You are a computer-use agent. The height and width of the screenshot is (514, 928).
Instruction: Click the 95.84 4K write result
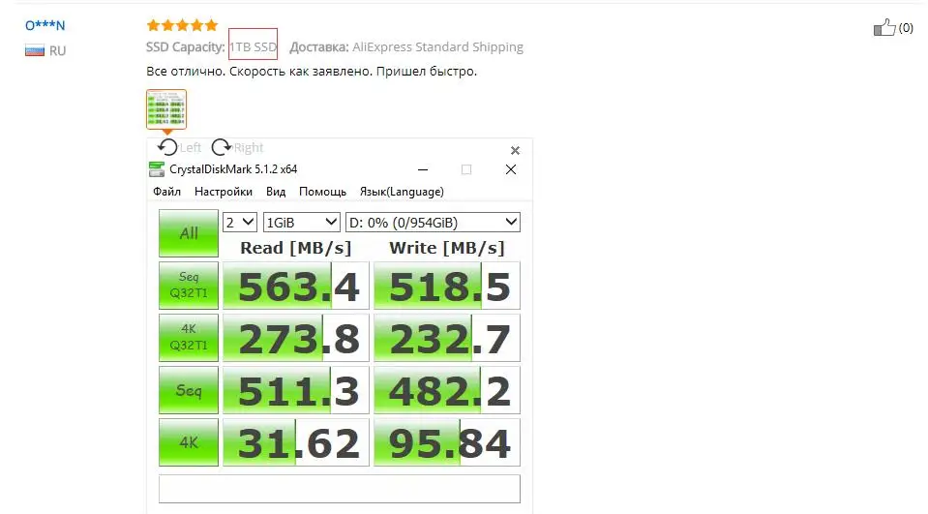point(447,442)
